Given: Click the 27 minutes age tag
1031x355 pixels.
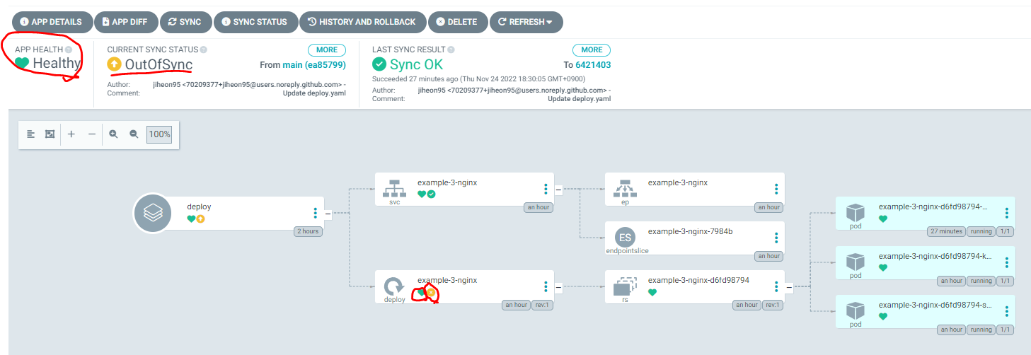Looking at the screenshot, I should [947, 231].
